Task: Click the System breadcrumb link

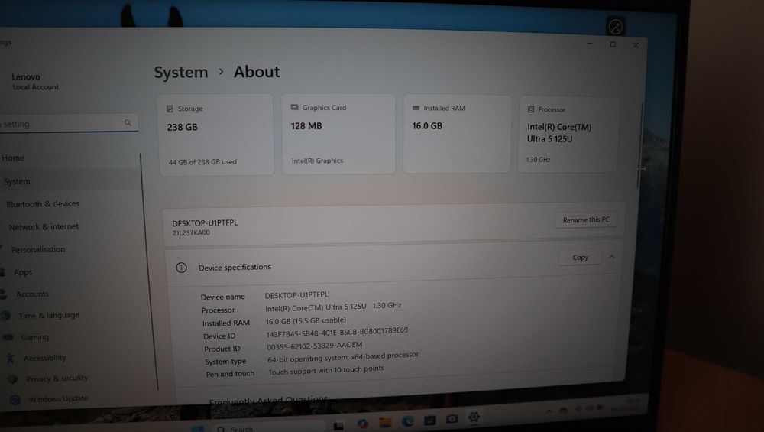Action: [x=181, y=72]
